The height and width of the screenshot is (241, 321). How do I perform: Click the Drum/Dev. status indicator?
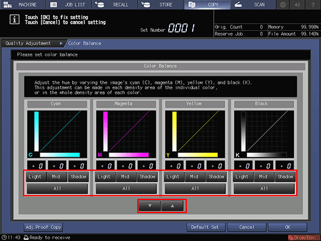tap(304, 237)
